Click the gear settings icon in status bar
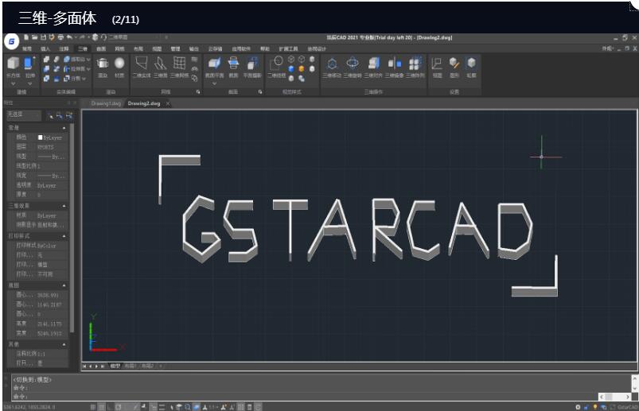The image size is (639, 411). coord(578,407)
